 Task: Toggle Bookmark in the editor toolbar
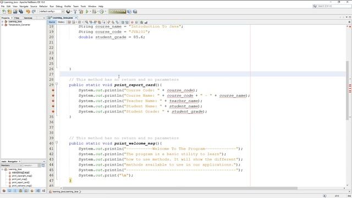pyautogui.click(x=117, y=22)
